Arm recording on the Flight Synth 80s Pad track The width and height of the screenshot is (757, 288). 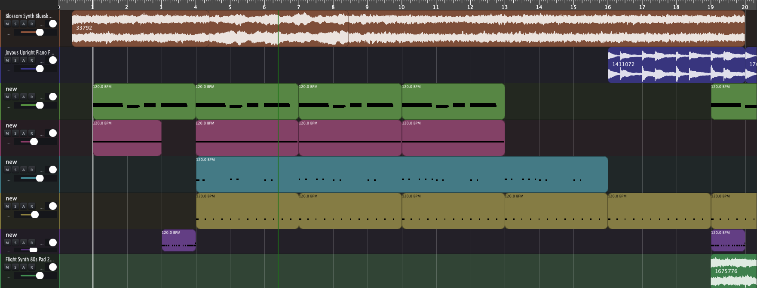(x=32, y=267)
